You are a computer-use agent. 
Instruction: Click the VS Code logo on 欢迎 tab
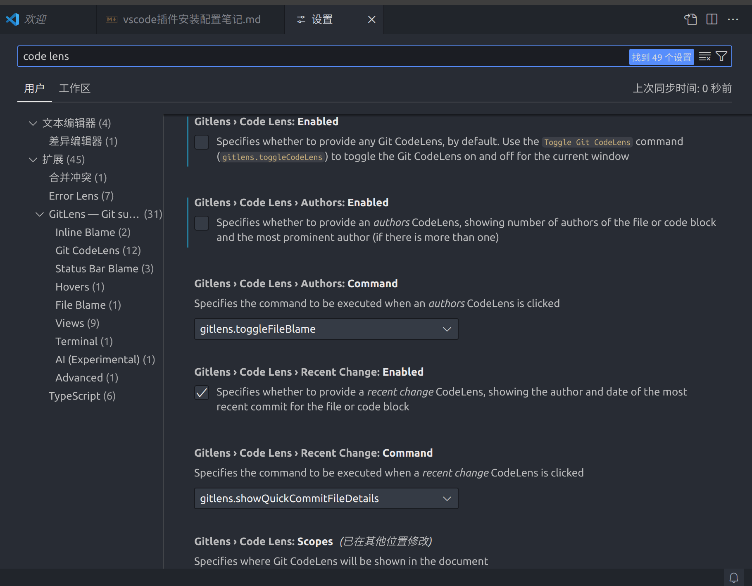pos(13,19)
